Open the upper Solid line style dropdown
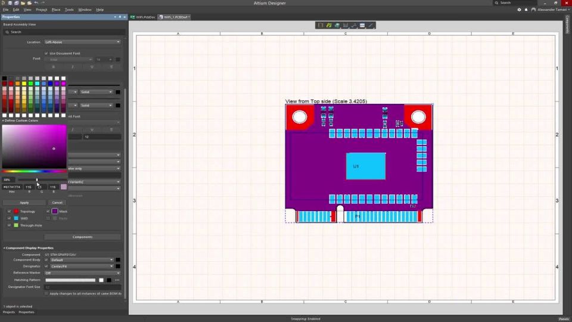 point(97,92)
